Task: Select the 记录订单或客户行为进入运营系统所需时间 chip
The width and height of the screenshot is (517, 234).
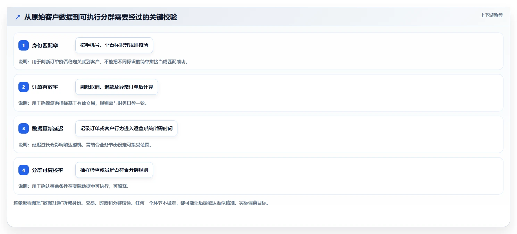Action: tap(126, 128)
